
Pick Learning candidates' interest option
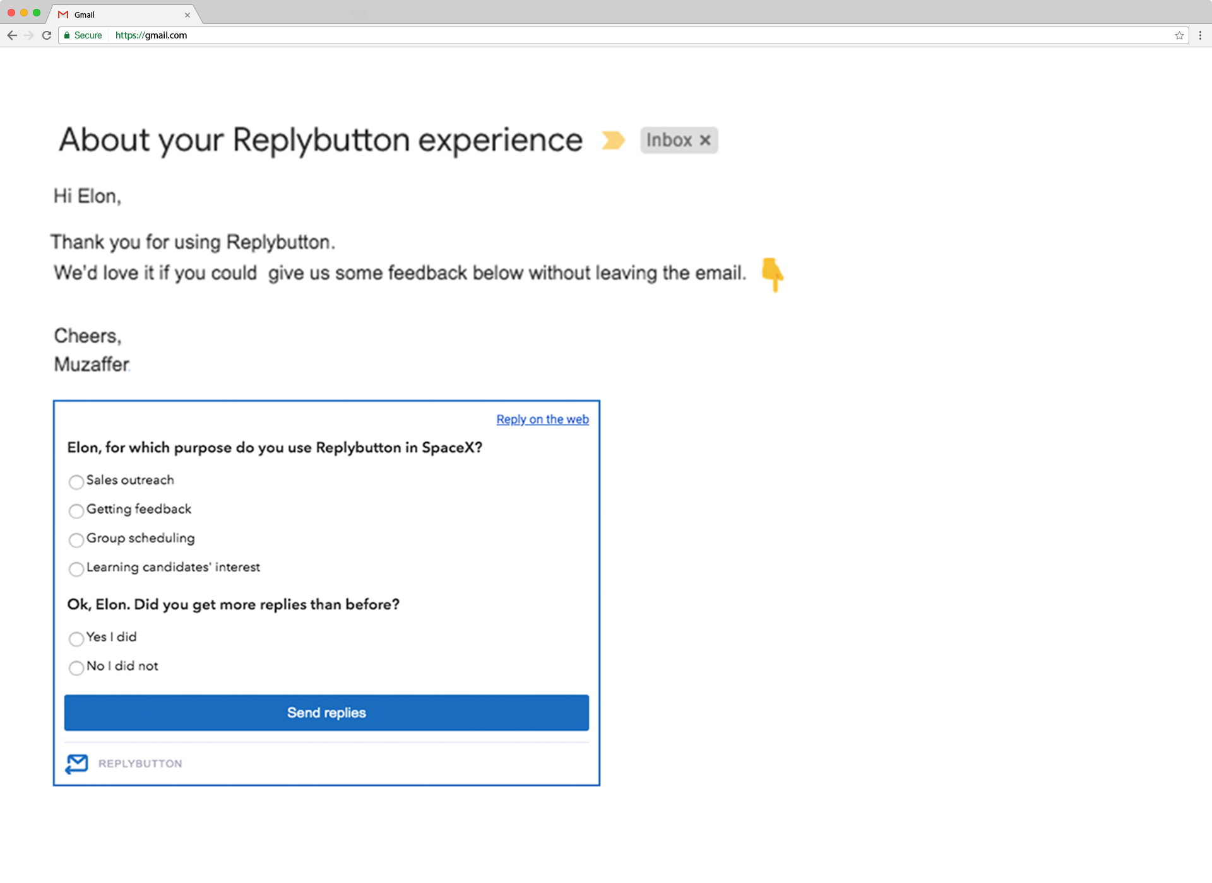(76, 569)
